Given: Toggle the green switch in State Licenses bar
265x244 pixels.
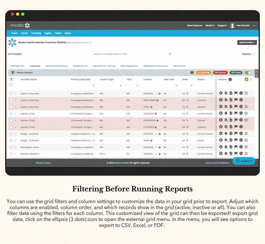Looking at the screenshot, I should [x=248, y=73].
